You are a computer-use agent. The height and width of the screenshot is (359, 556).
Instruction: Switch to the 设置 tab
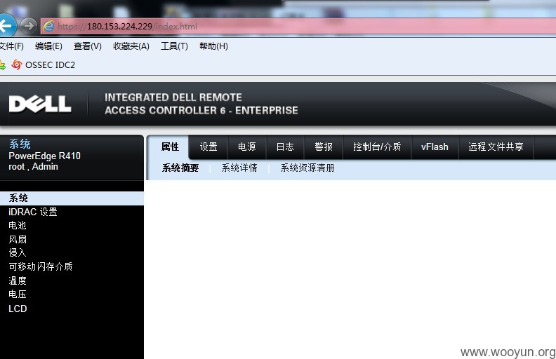click(x=208, y=147)
